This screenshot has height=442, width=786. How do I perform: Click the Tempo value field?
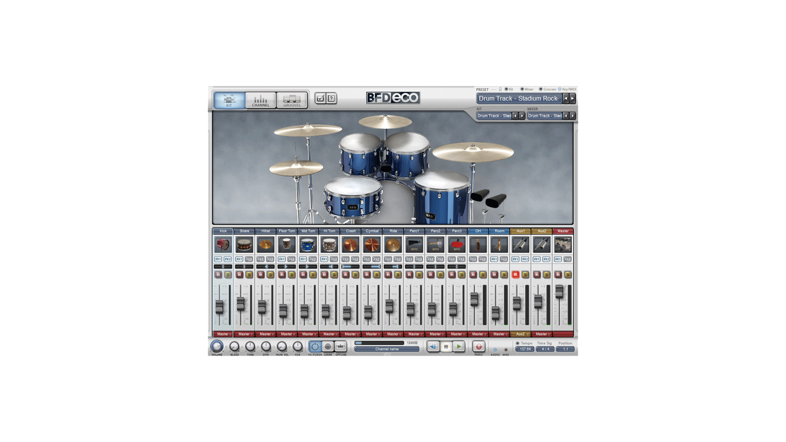click(x=525, y=349)
